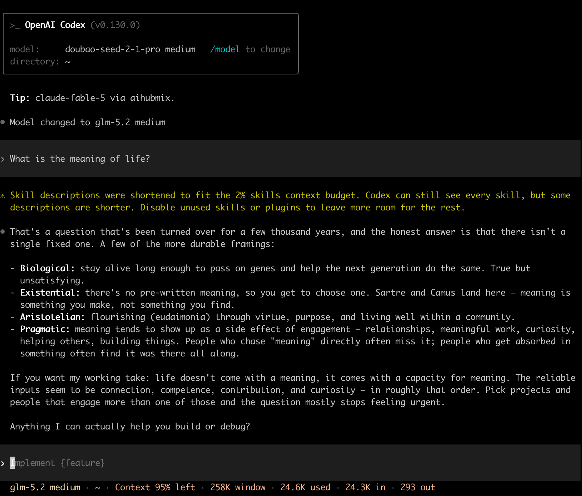Click the '~' directory value in the header box
This screenshot has height=496, width=582.
pos(68,62)
